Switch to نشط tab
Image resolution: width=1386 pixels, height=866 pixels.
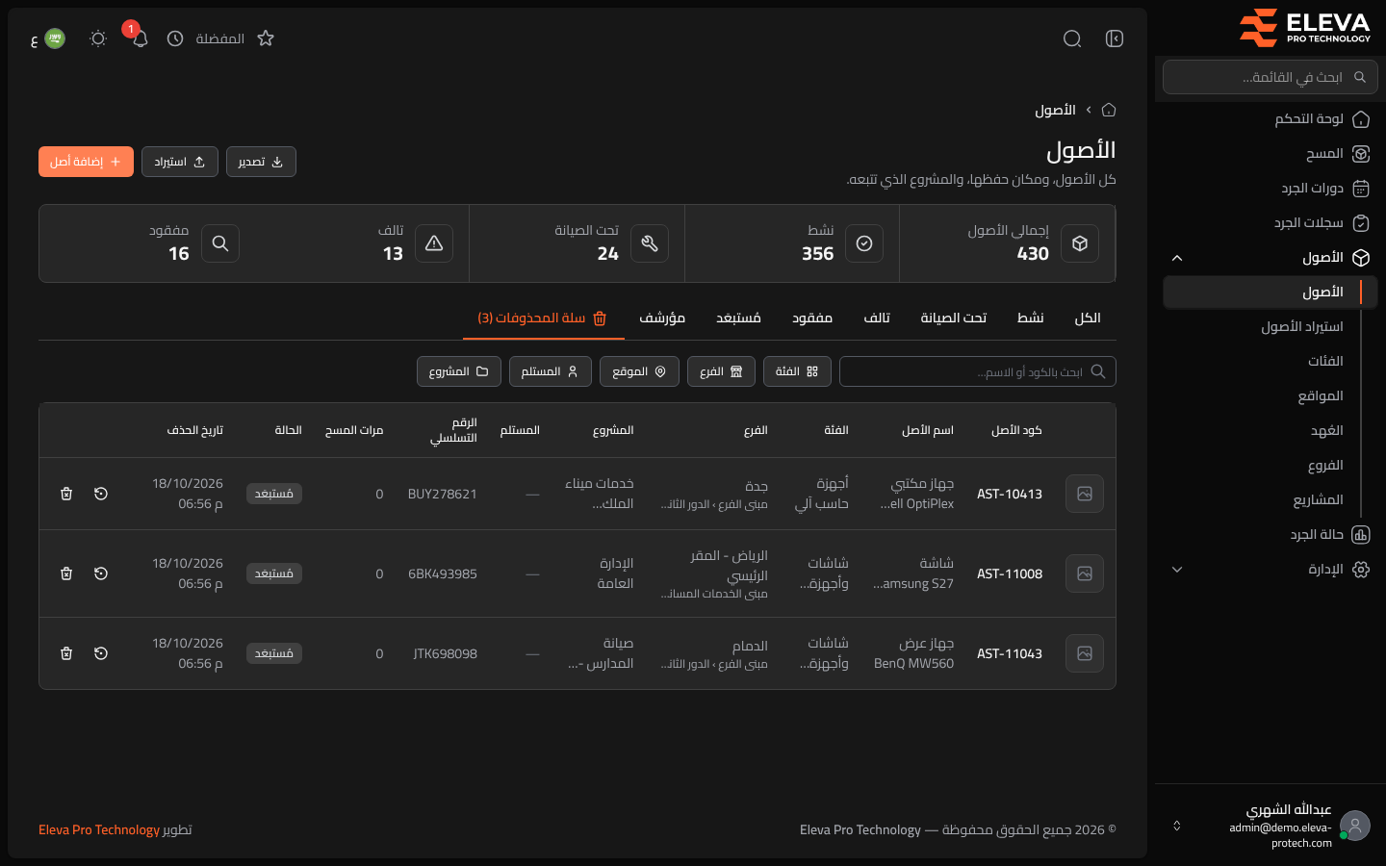coord(1031,318)
